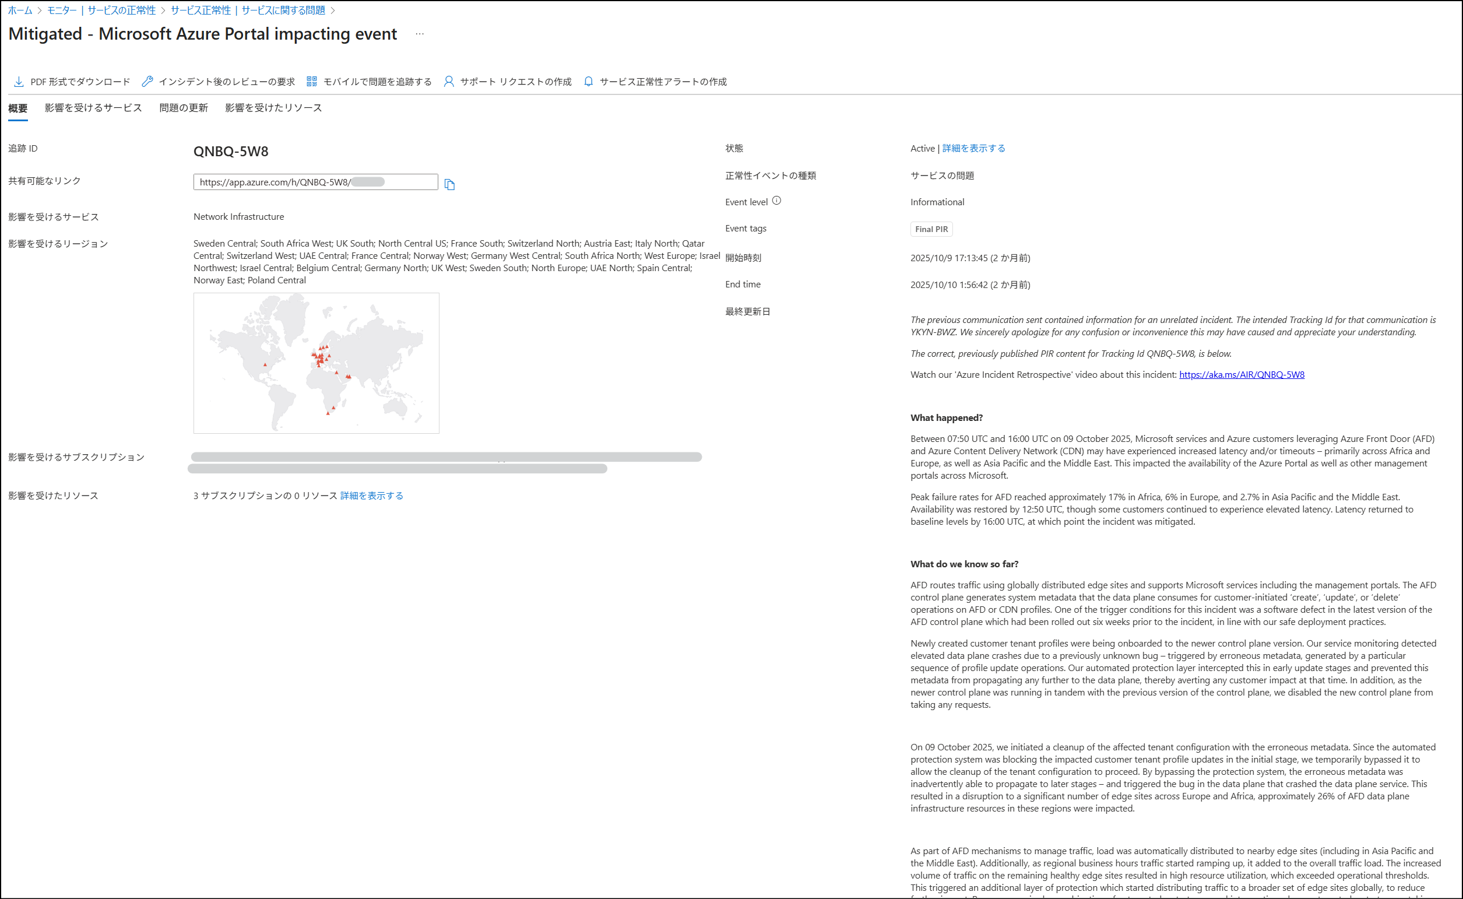
Task: Click the Network Infrastructure service value
Action: 239,216
